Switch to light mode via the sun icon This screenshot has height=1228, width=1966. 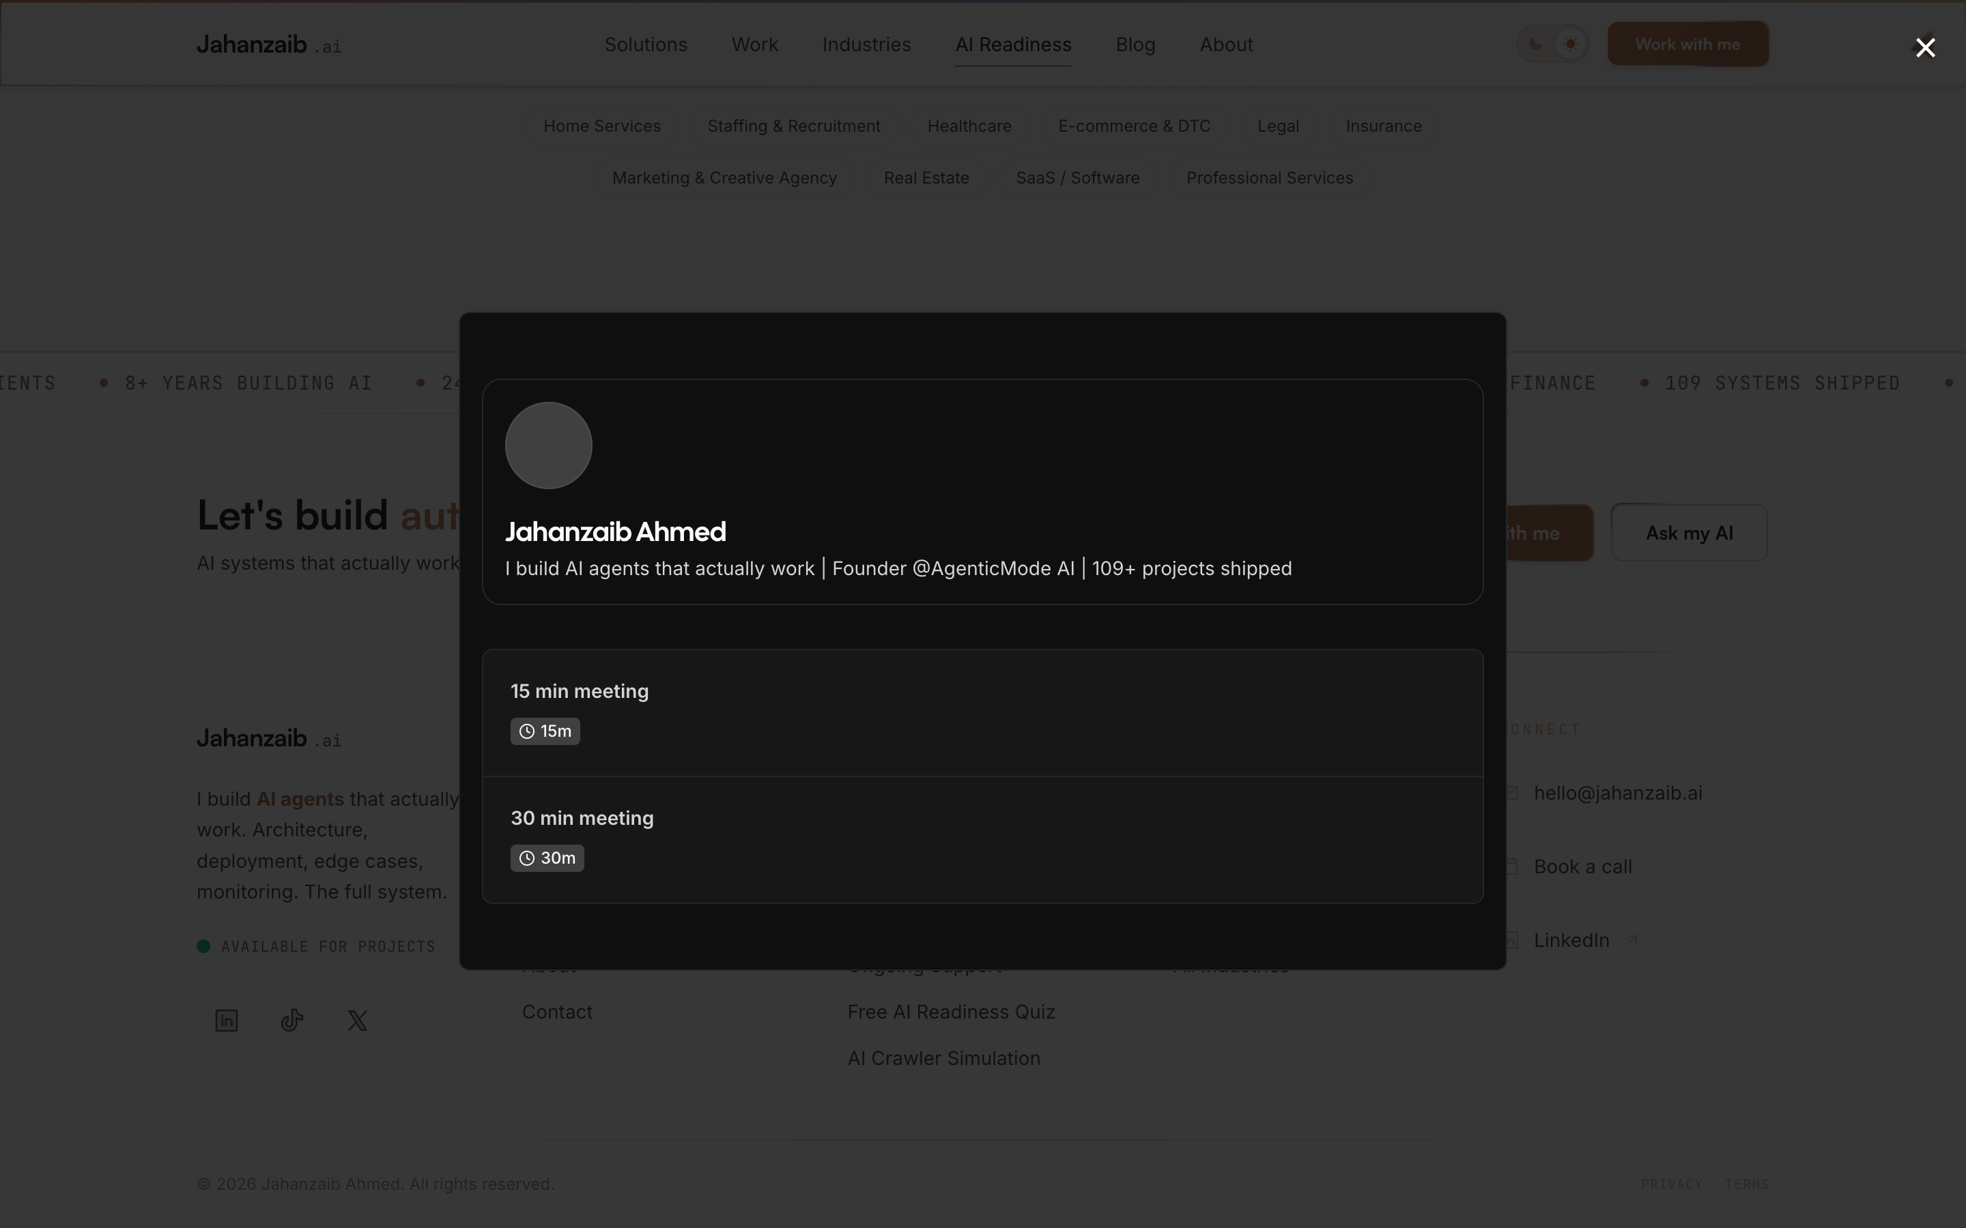[1569, 44]
